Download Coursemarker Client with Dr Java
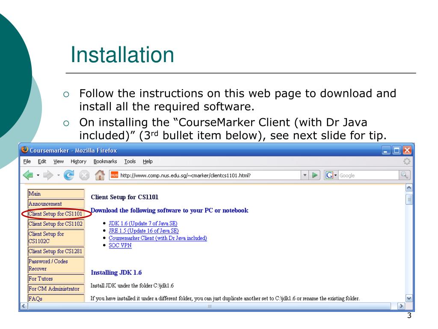Screen dimensions: 438x329 click(x=158, y=238)
